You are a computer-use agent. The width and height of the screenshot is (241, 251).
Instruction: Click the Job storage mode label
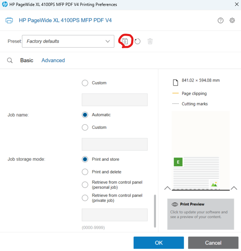coord(26,159)
